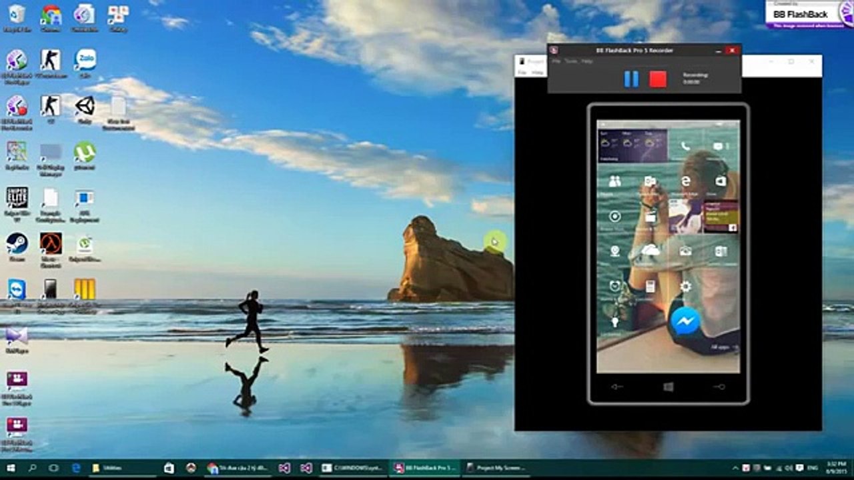Open the Store tile on the phone

pos(720,181)
